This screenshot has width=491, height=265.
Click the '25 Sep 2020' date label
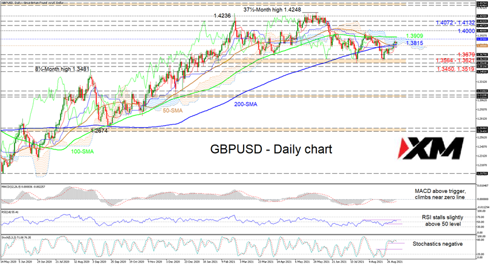(117, 261)
